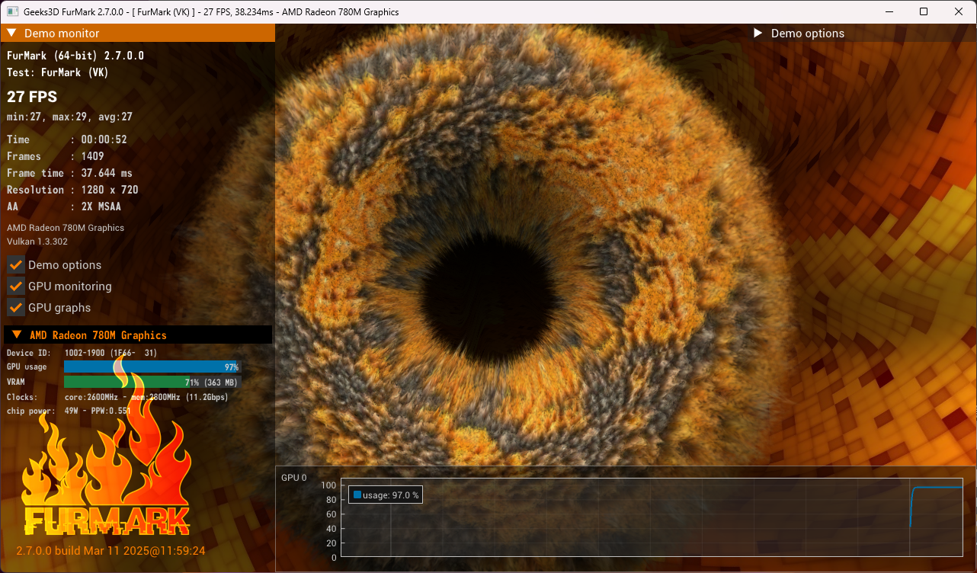Screen dimensions: 977x573
Task: Maximize the FurMark window
Action: click(x=924, y=11)
